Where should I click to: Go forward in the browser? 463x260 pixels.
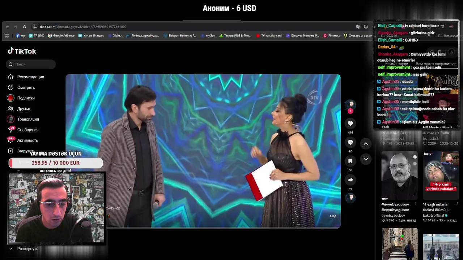click(16, 27)
